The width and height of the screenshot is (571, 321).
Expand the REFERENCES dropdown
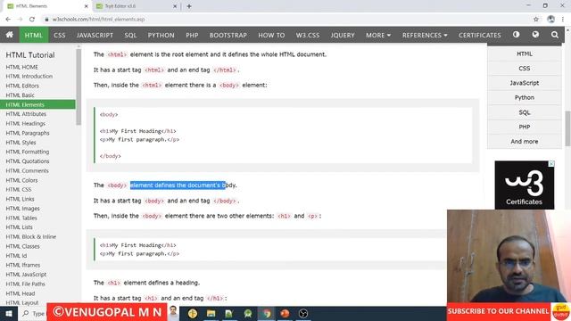point(425,36)
